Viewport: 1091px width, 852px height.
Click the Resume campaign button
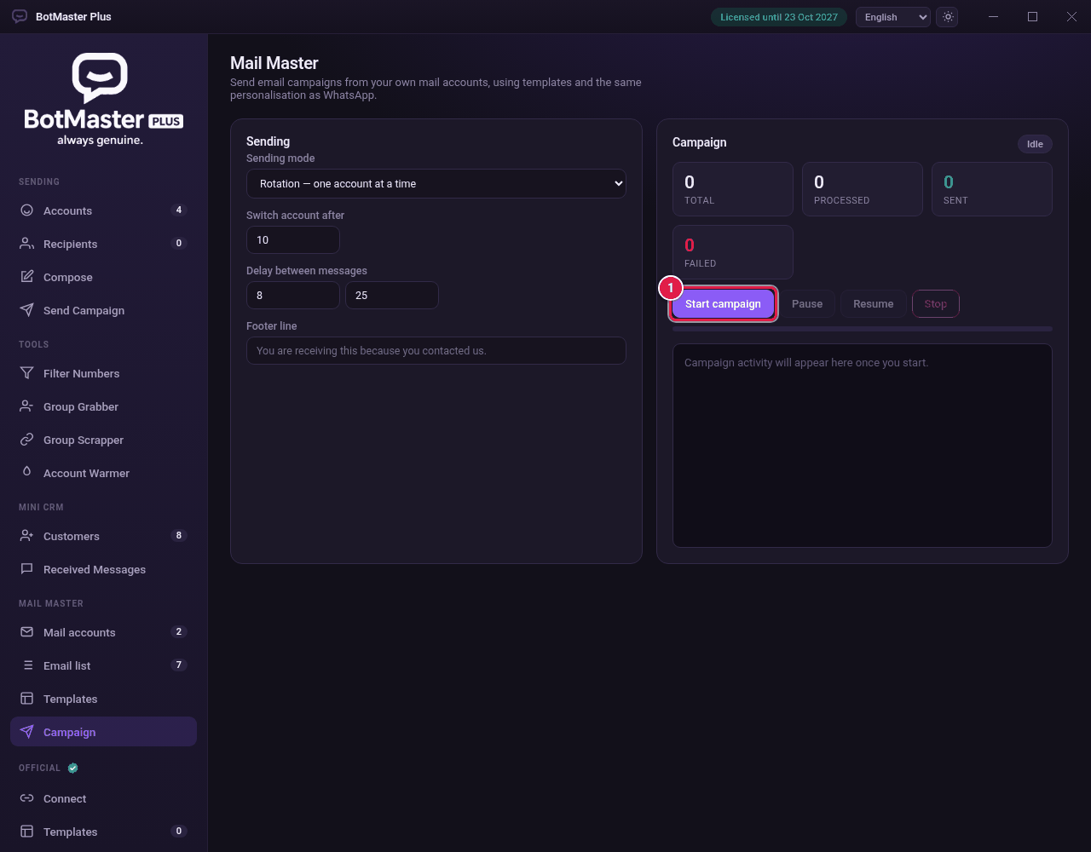(x=874, y=304)
